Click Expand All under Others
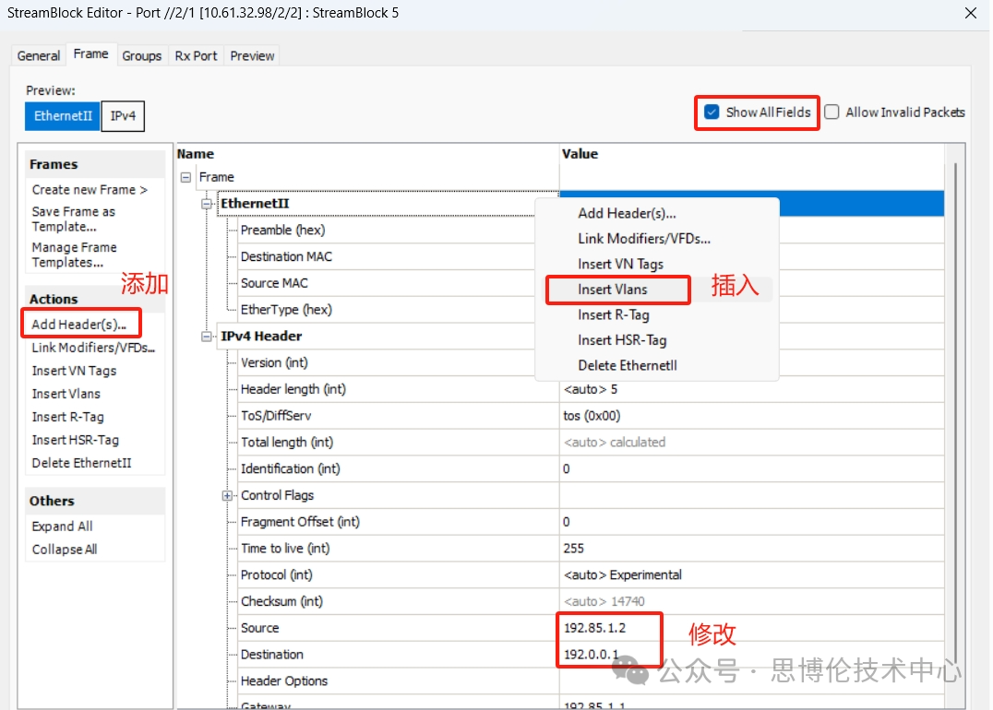This screenshot has height=710, width=993. (62, 527)
